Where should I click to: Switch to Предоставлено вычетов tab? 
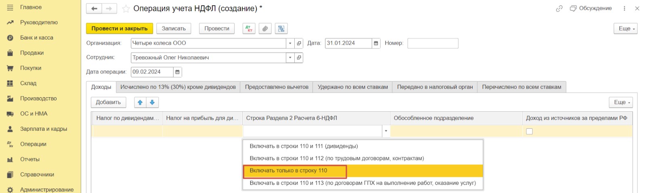[277, 87]
